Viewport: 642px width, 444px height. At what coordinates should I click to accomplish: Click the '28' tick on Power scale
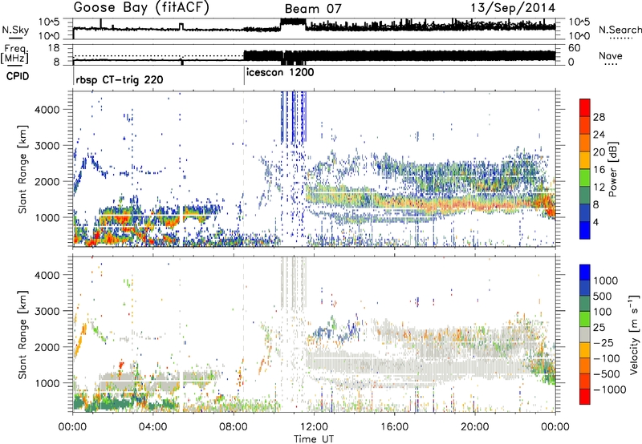tap(599, 117)
